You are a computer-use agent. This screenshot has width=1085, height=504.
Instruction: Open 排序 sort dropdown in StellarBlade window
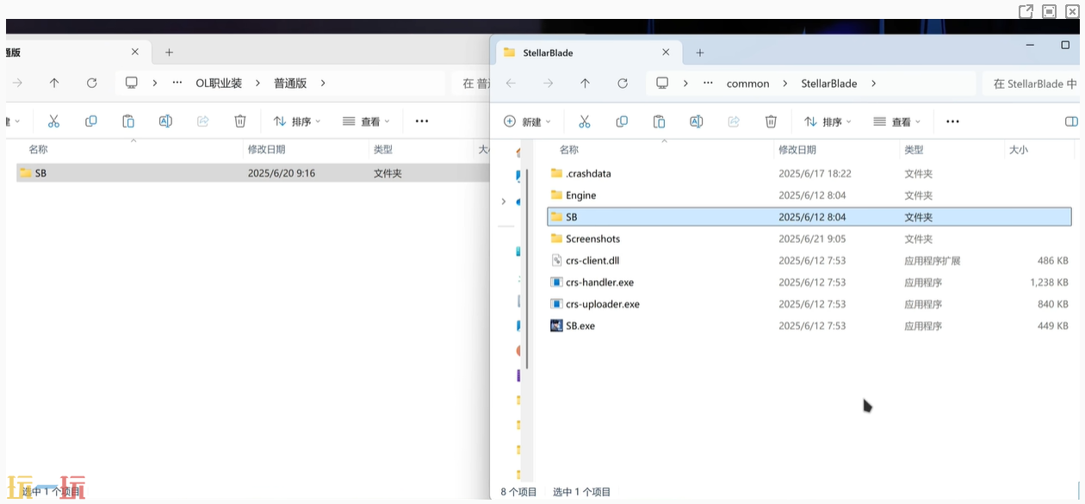point(828,121)
